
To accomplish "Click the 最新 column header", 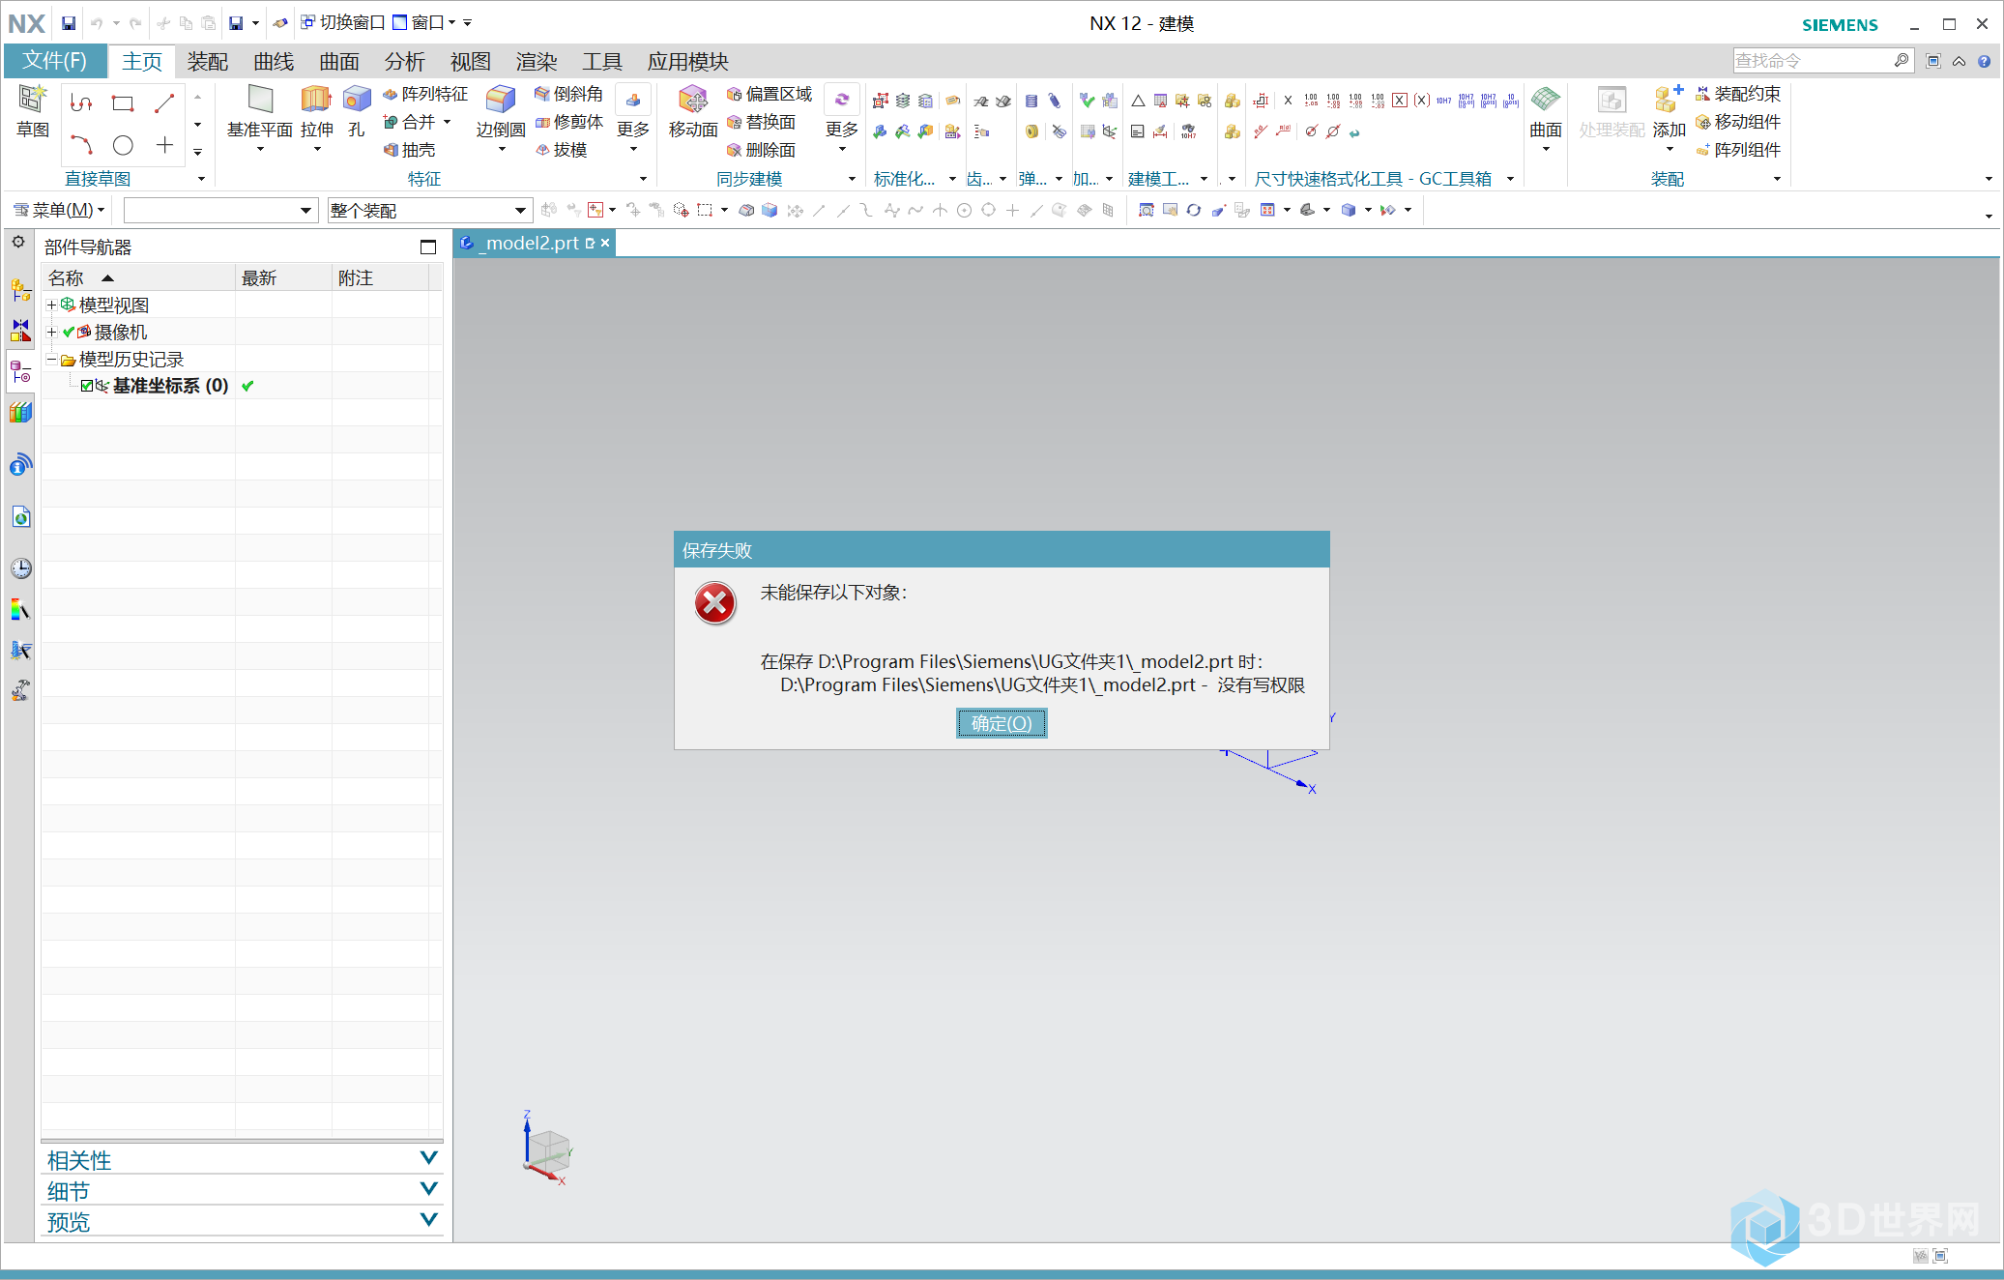I will [x=283, y=278].
